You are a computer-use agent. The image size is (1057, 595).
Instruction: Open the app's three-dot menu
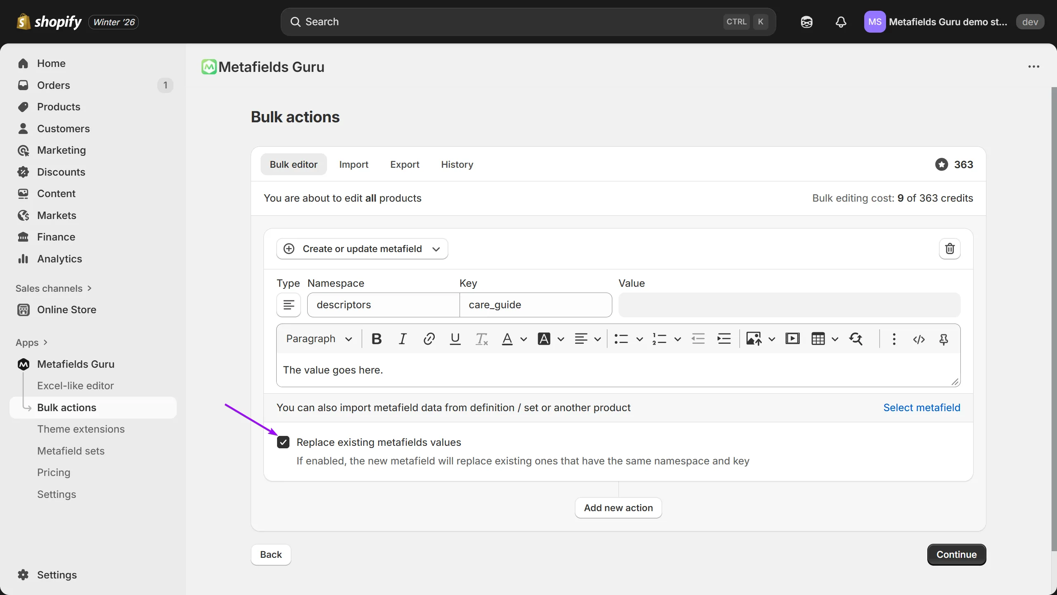(x=1033, y=67)
